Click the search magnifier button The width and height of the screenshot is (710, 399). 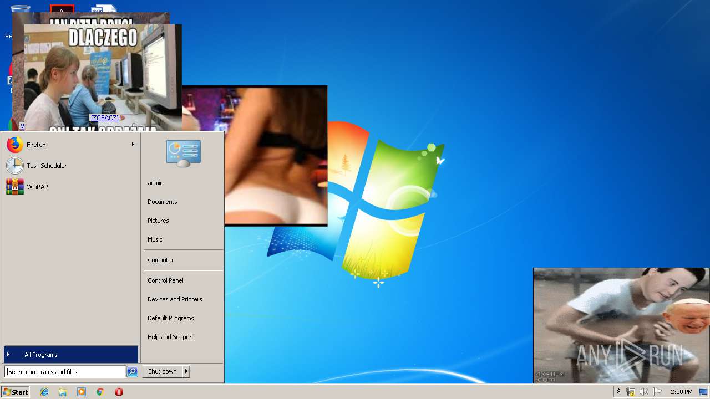click(132, 372)
